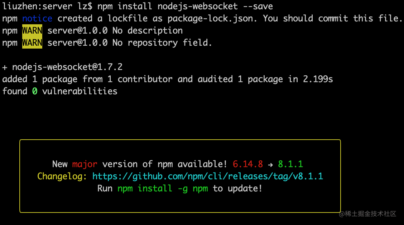Screen dimensions: 404x225
Task: Click the "liuzhen:server lz$" shell prompt
Action: (47, 6)
